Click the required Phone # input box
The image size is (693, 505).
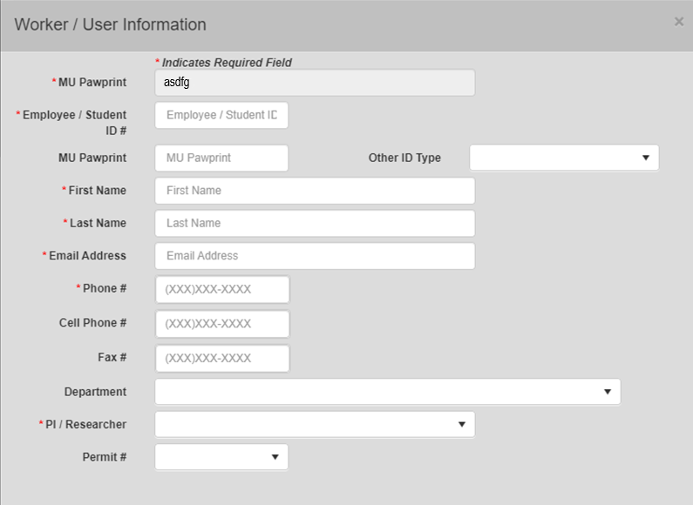222,290
